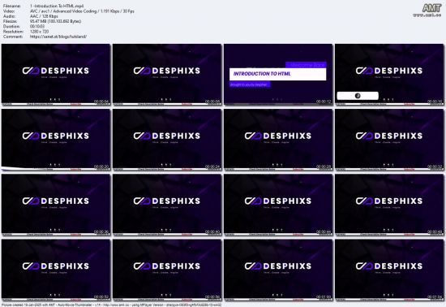Screen dimensions: 446x307
Task: Open the thumbnail stamped 00:01:04
Action: (x=389, y=270)
